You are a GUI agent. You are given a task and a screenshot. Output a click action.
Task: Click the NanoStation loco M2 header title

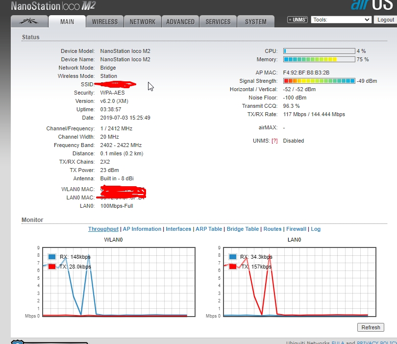click(53, 6)
